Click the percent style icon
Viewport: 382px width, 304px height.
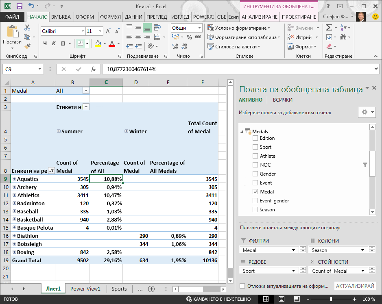189,37
